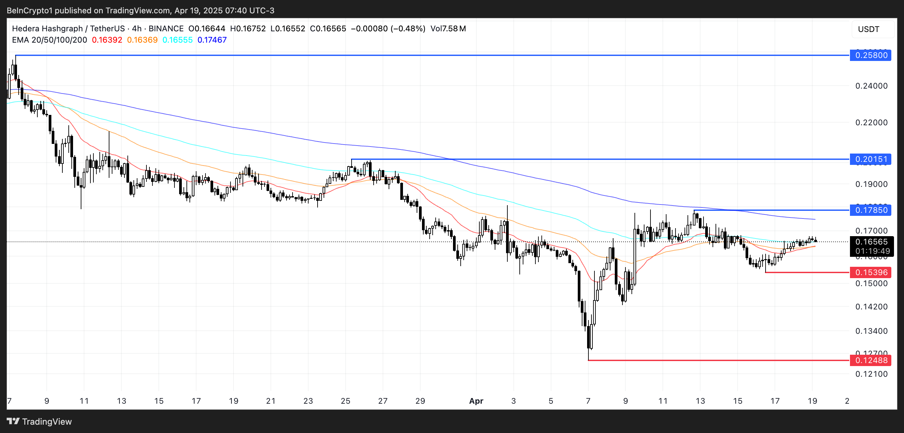Click the EMA 20/50/100/200 indicator title

(49, 40)
